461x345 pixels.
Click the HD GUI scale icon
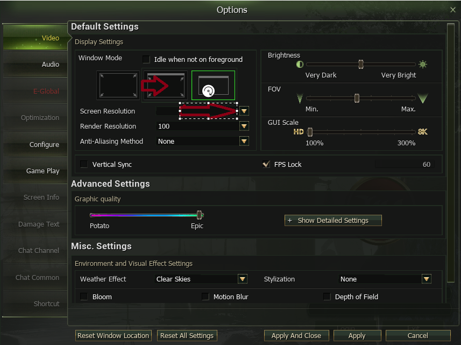(x=299, y=132)
